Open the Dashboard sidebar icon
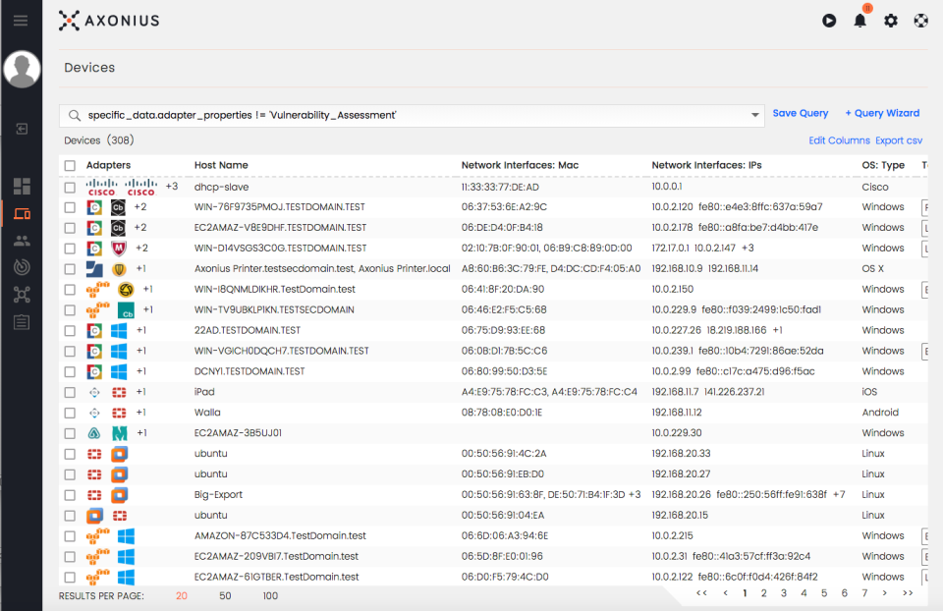 (x=22, y=186)
